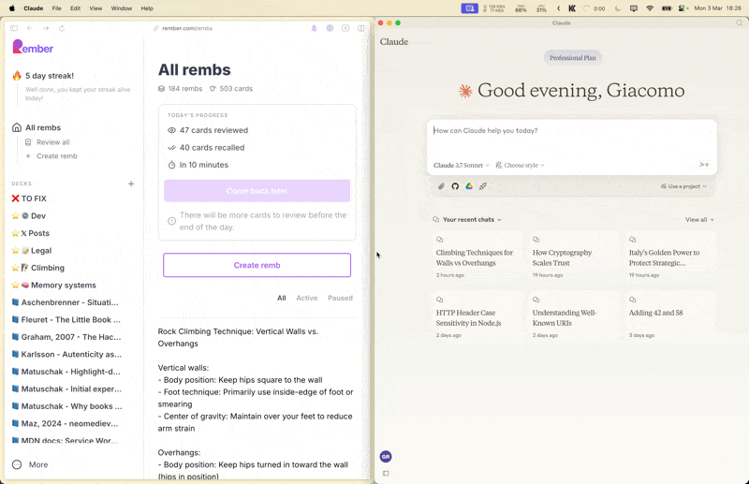Click the purple extension icon in browser toolbar
749x484 pixels.
[x=314, y=28]
